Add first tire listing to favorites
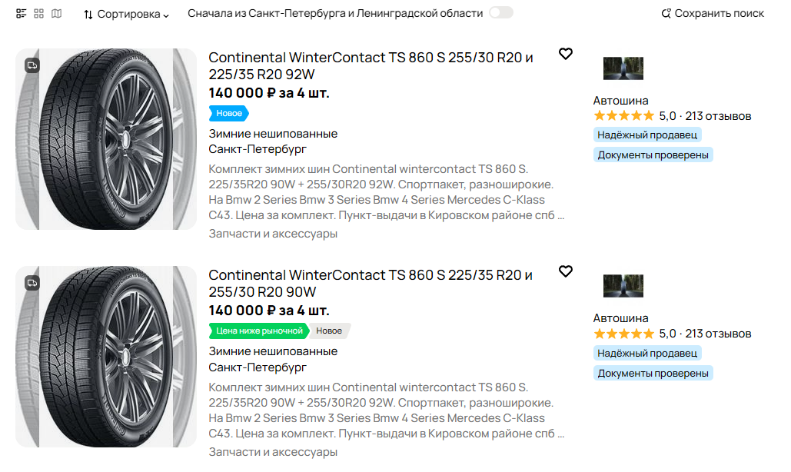This screenshot has height=472, width=791. tap(566, 54)
